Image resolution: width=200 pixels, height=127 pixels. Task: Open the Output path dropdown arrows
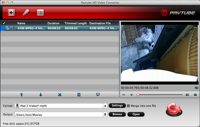click(x=105, y=114)
